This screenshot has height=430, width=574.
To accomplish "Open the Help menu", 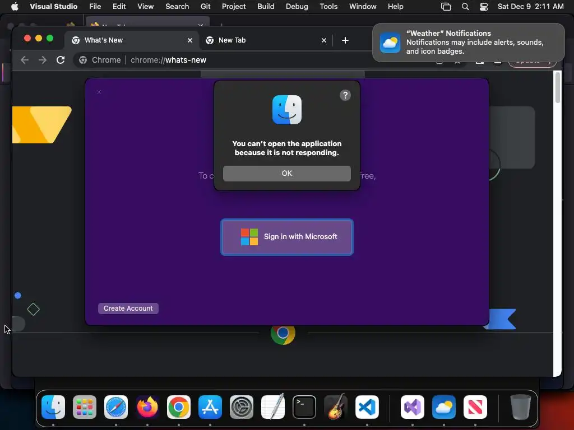I will 395,6.
